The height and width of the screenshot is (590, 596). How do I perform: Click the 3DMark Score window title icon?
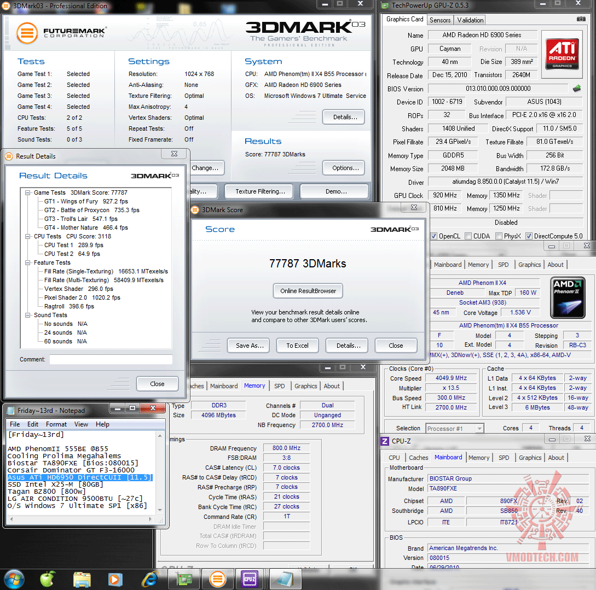click(x=195, y=209)
